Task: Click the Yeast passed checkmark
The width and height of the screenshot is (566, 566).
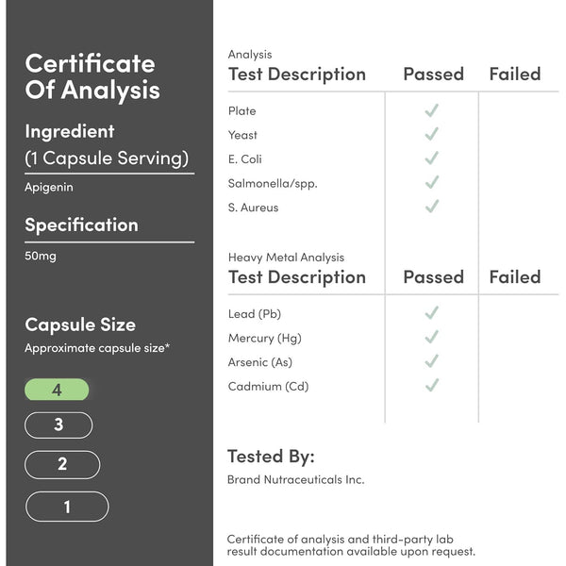Action: 431,135
